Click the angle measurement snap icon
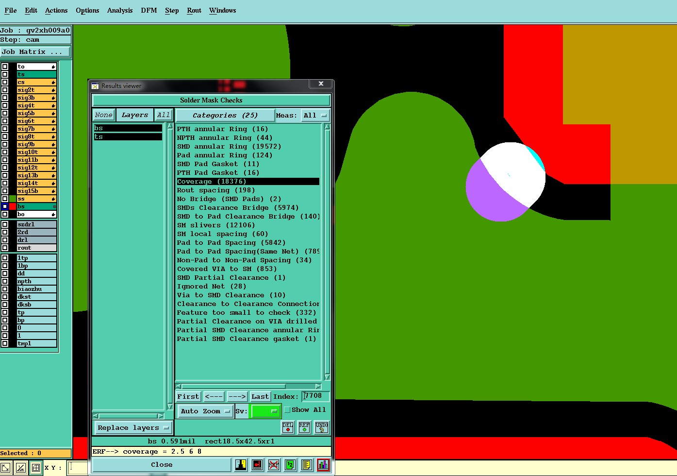The height and width of the screenshot is (476, 677). pyautogui.click(x=20, y=468)
